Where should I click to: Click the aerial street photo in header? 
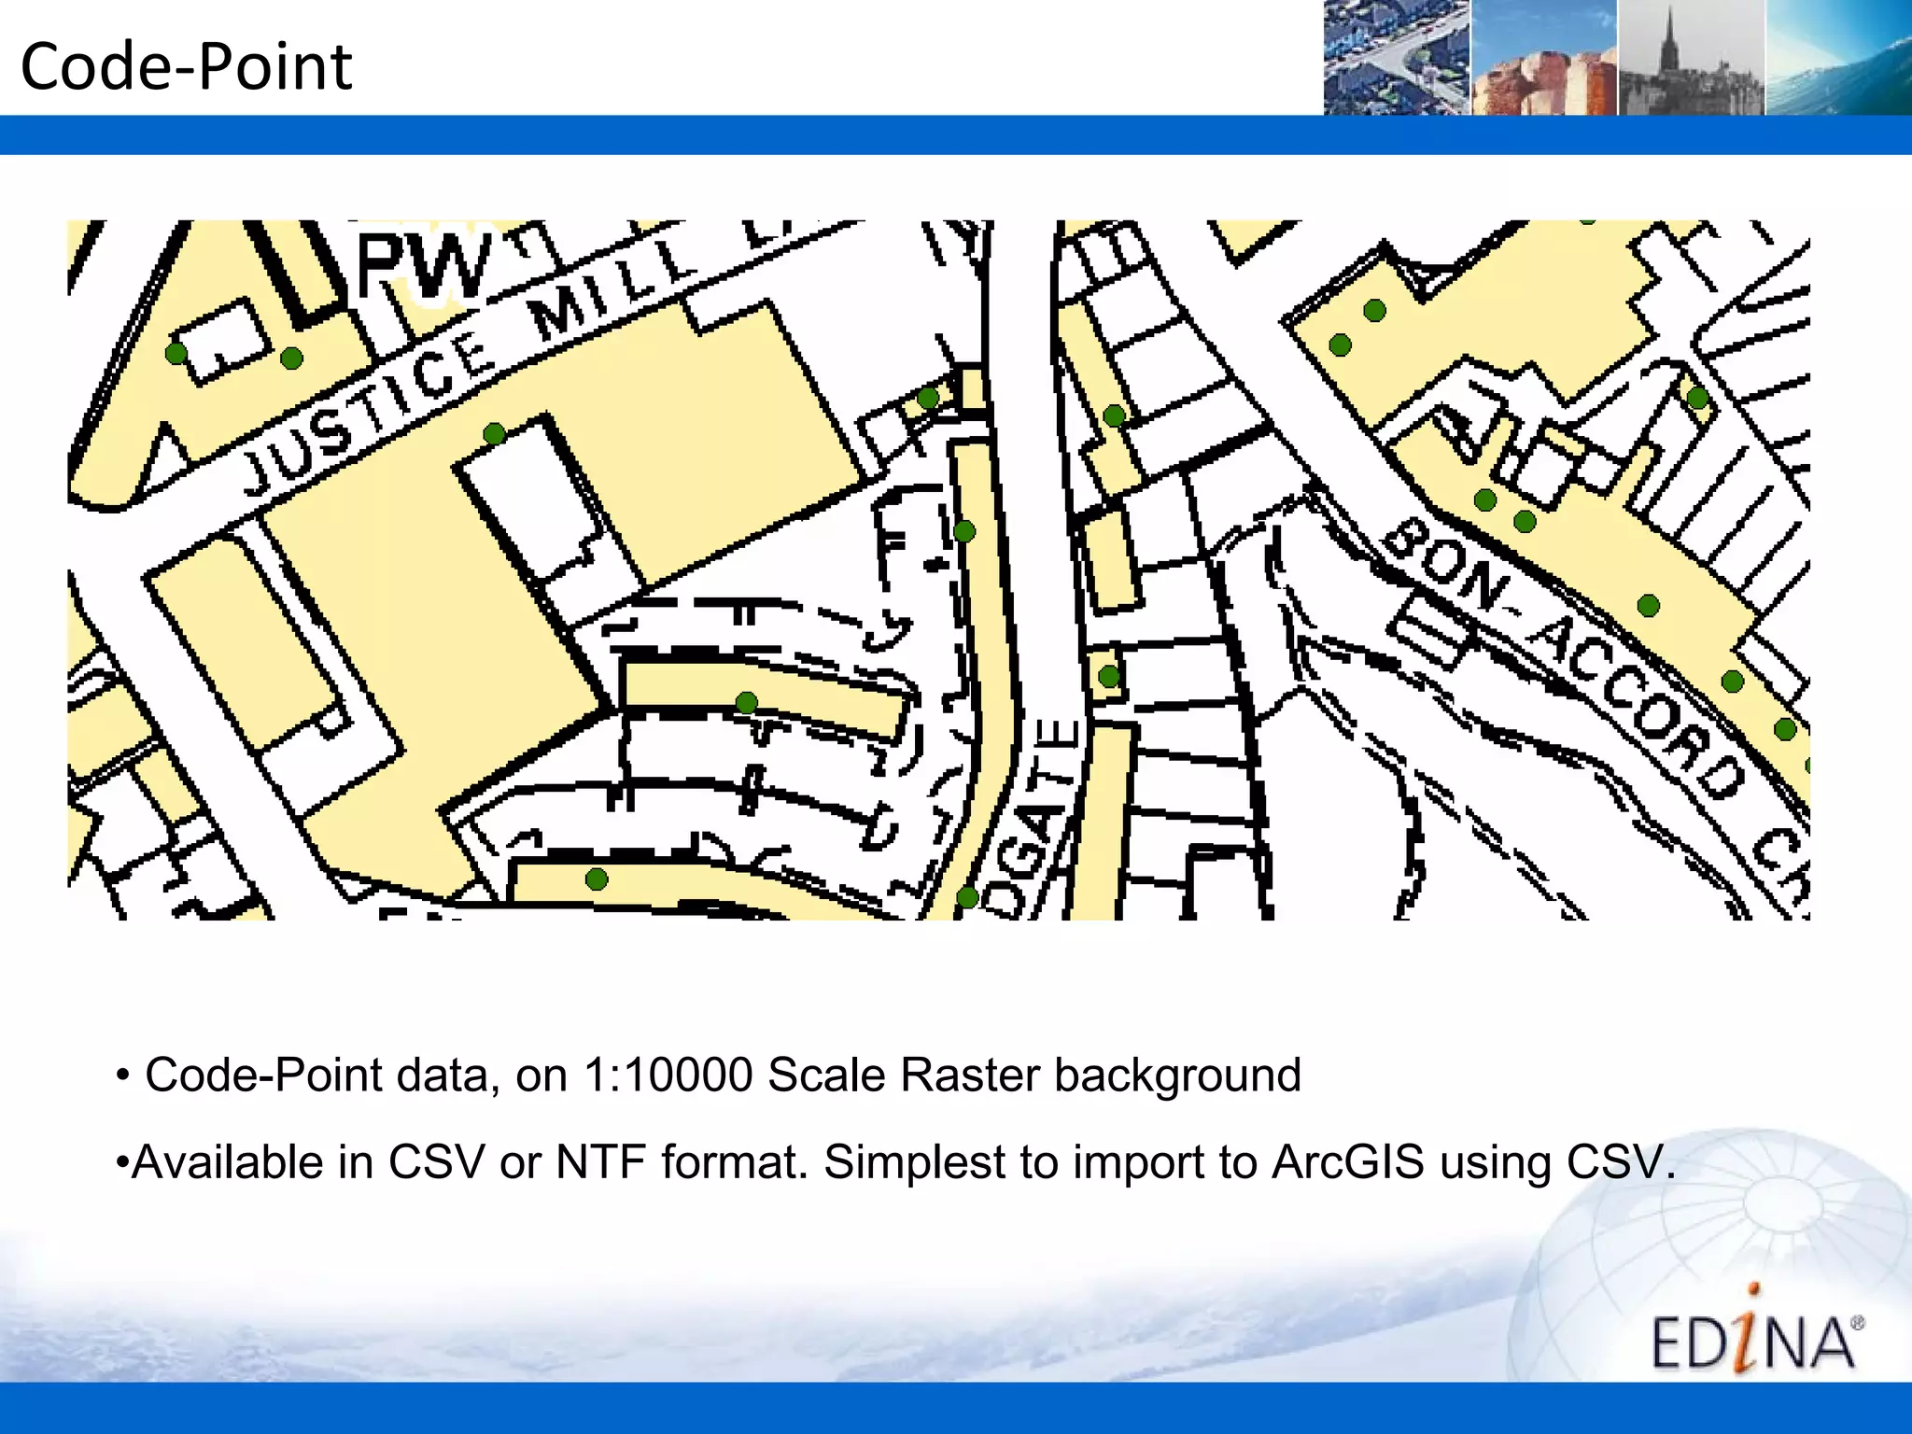pos(1397,58)
